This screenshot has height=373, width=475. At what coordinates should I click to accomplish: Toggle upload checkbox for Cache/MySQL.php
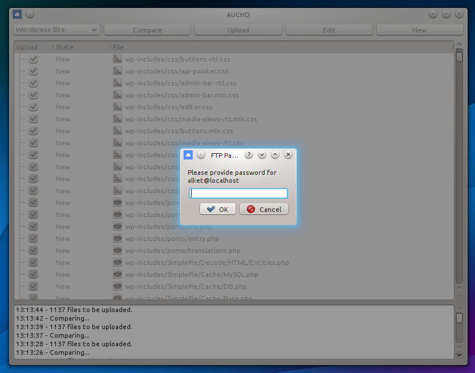pos(33,274)
